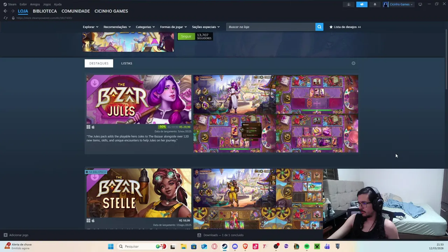Click the store search magnifier button
The height and width of the screenshot is (252, 448).
[319, 27]
